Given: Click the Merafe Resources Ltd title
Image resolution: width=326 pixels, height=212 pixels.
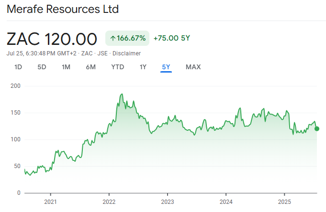Looking at the screenshot, I should [63, 9].
